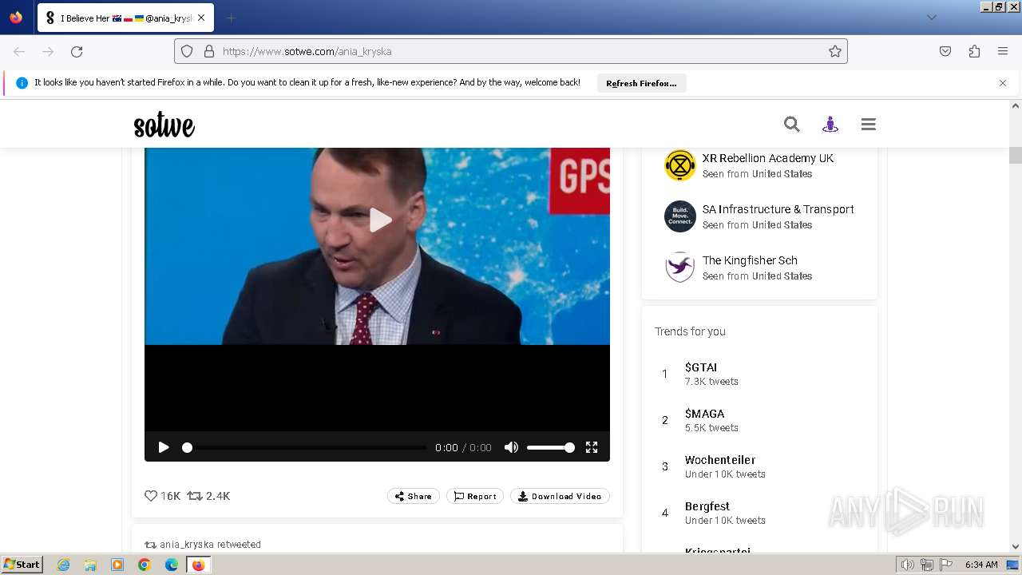1022x575 pixels.
Task: Open the purple user profile icon
Action: point(830,124)
